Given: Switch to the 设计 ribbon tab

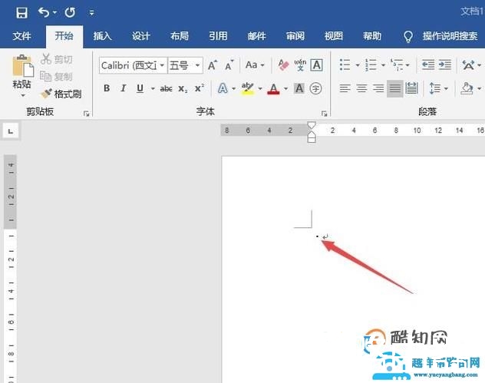Looking at the screenshot, I should click(141, 36).
